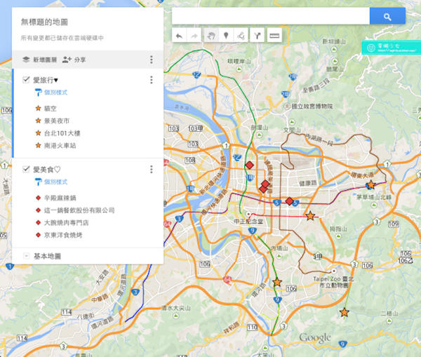Open the map options three-dot menu
Screen dimensions: 421x357
pos(151,60)
